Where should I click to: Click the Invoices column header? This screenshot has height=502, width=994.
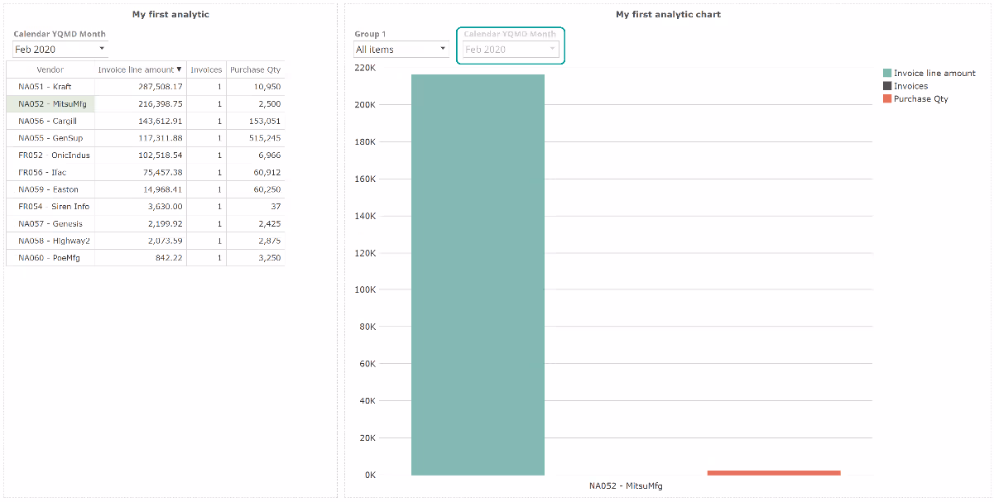pyautogui.click(x=206, y=69)
